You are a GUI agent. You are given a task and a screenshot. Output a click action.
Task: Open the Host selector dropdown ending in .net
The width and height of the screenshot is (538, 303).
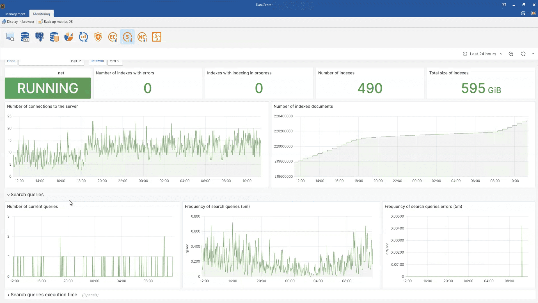point(51,61)
